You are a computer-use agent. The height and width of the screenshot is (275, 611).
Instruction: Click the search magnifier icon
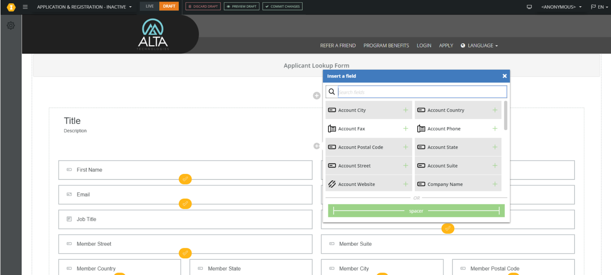[x=332, y=92]
